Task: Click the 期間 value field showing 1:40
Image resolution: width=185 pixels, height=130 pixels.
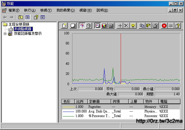Action: (167, 94)
